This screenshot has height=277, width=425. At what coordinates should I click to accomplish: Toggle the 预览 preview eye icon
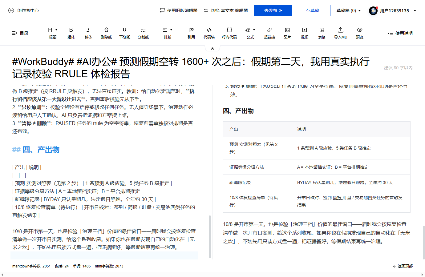(360, 30)
